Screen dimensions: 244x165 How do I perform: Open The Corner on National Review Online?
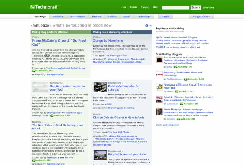66,68
